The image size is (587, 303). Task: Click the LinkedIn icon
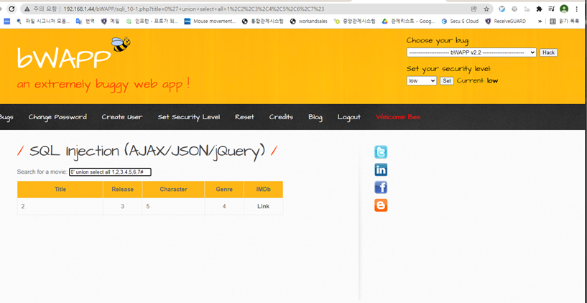pyautogui.click(x=381, y=170)
